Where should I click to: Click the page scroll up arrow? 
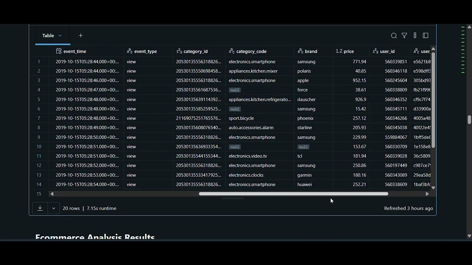[x=469, y=26]
